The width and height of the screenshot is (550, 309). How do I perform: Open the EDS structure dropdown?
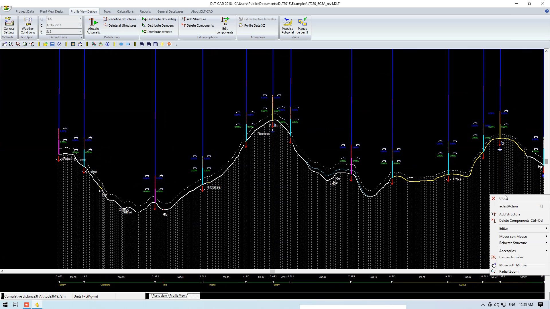pyautogui.click(x=80, y=19)
